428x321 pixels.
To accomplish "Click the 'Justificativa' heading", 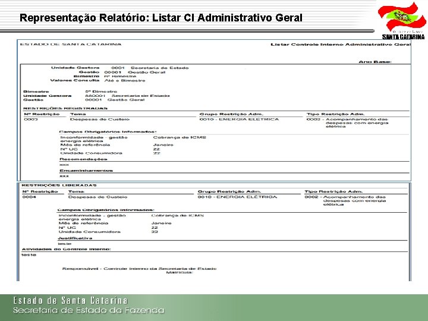I will click(x=75, y=238).
